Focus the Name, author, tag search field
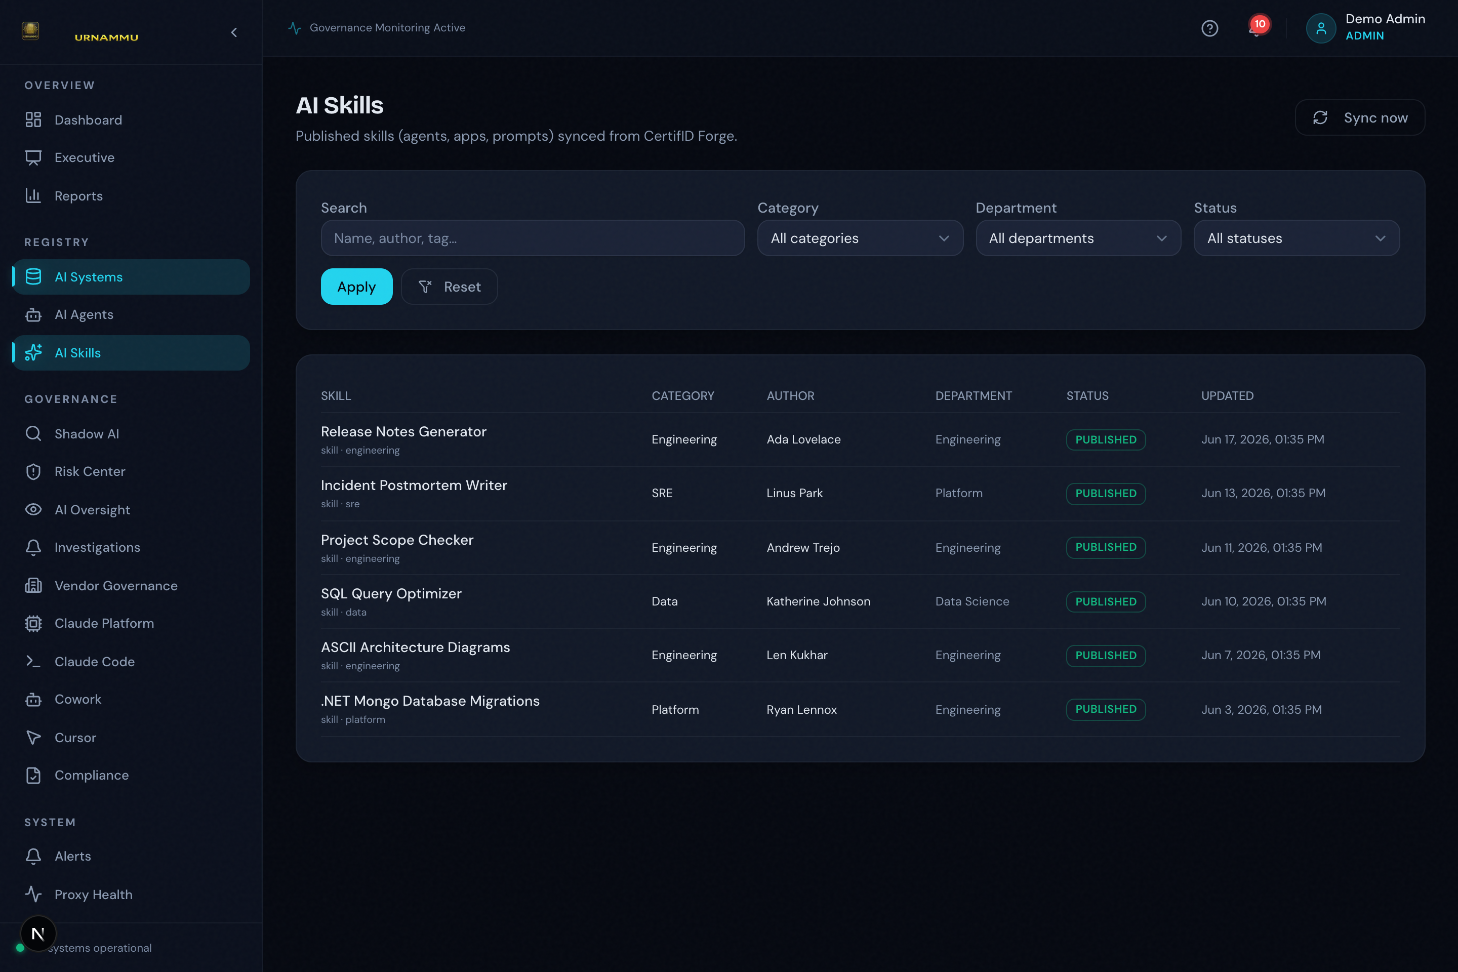1458x972 pixels. coord(533,238)
